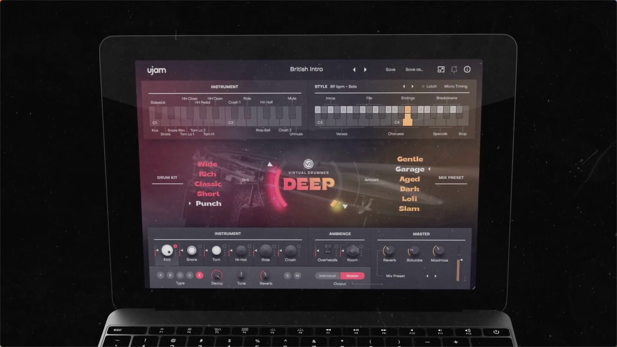Viewport: 617px width, 347px height.
Task: Choose the Wide drum kit
Action: click(x=207, y=164)
